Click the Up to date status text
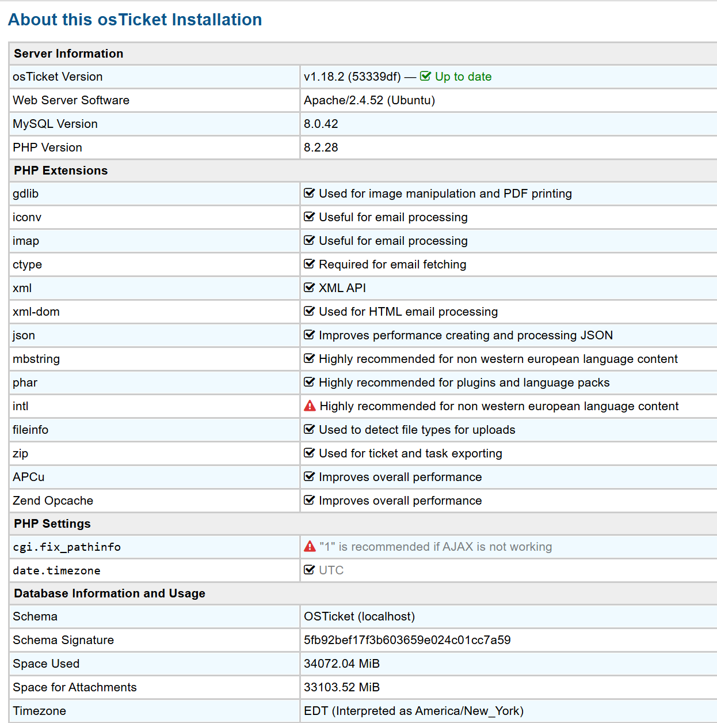Viewport: 717px width, 723px height. (x=463, y=77)
